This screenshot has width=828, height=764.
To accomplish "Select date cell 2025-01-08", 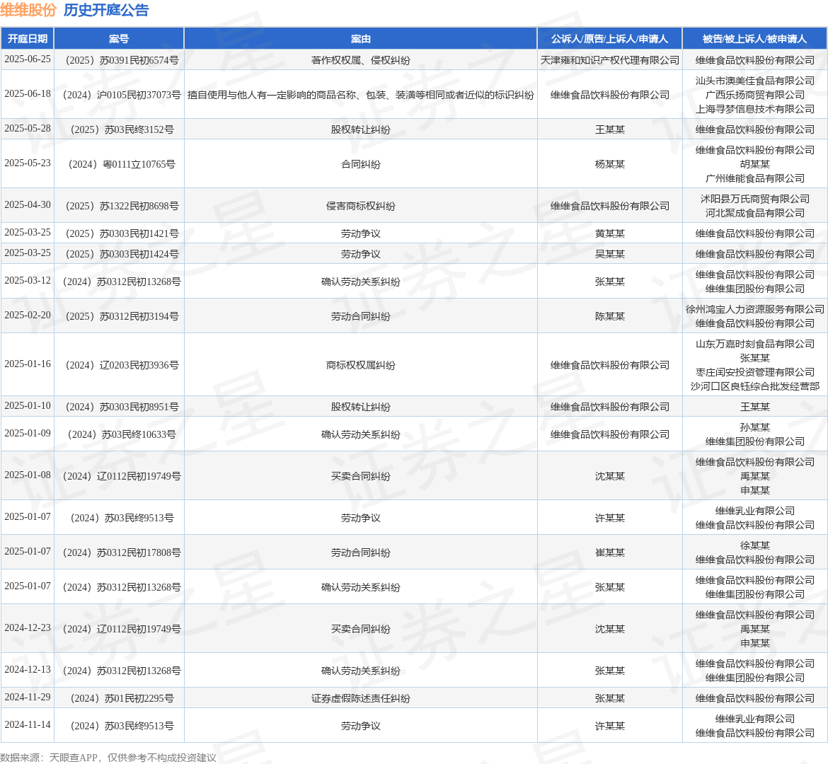I will (x=28, y=475).
